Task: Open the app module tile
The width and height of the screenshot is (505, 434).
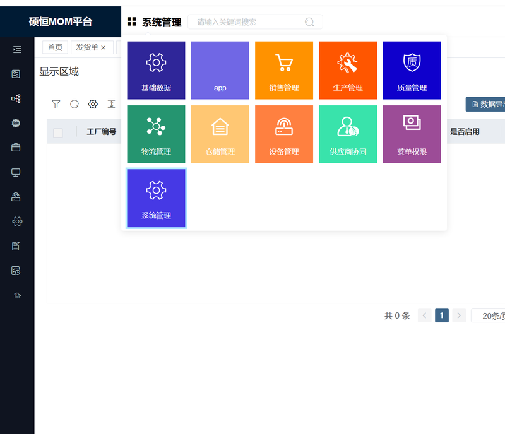Action: pos(220,70)
